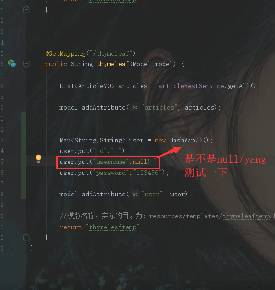Screen dimensions: 275x290
Task: Click the HashMap constructor
Action: pyautogui.click(x=189, y=140)
